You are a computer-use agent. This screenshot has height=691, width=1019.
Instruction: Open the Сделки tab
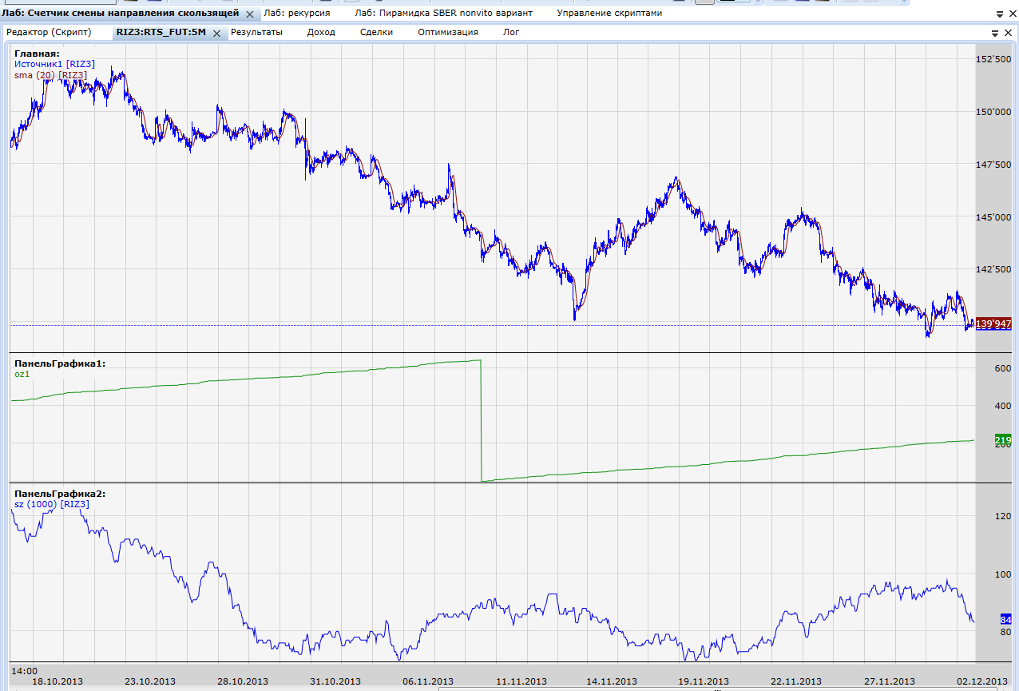(376, 32)
